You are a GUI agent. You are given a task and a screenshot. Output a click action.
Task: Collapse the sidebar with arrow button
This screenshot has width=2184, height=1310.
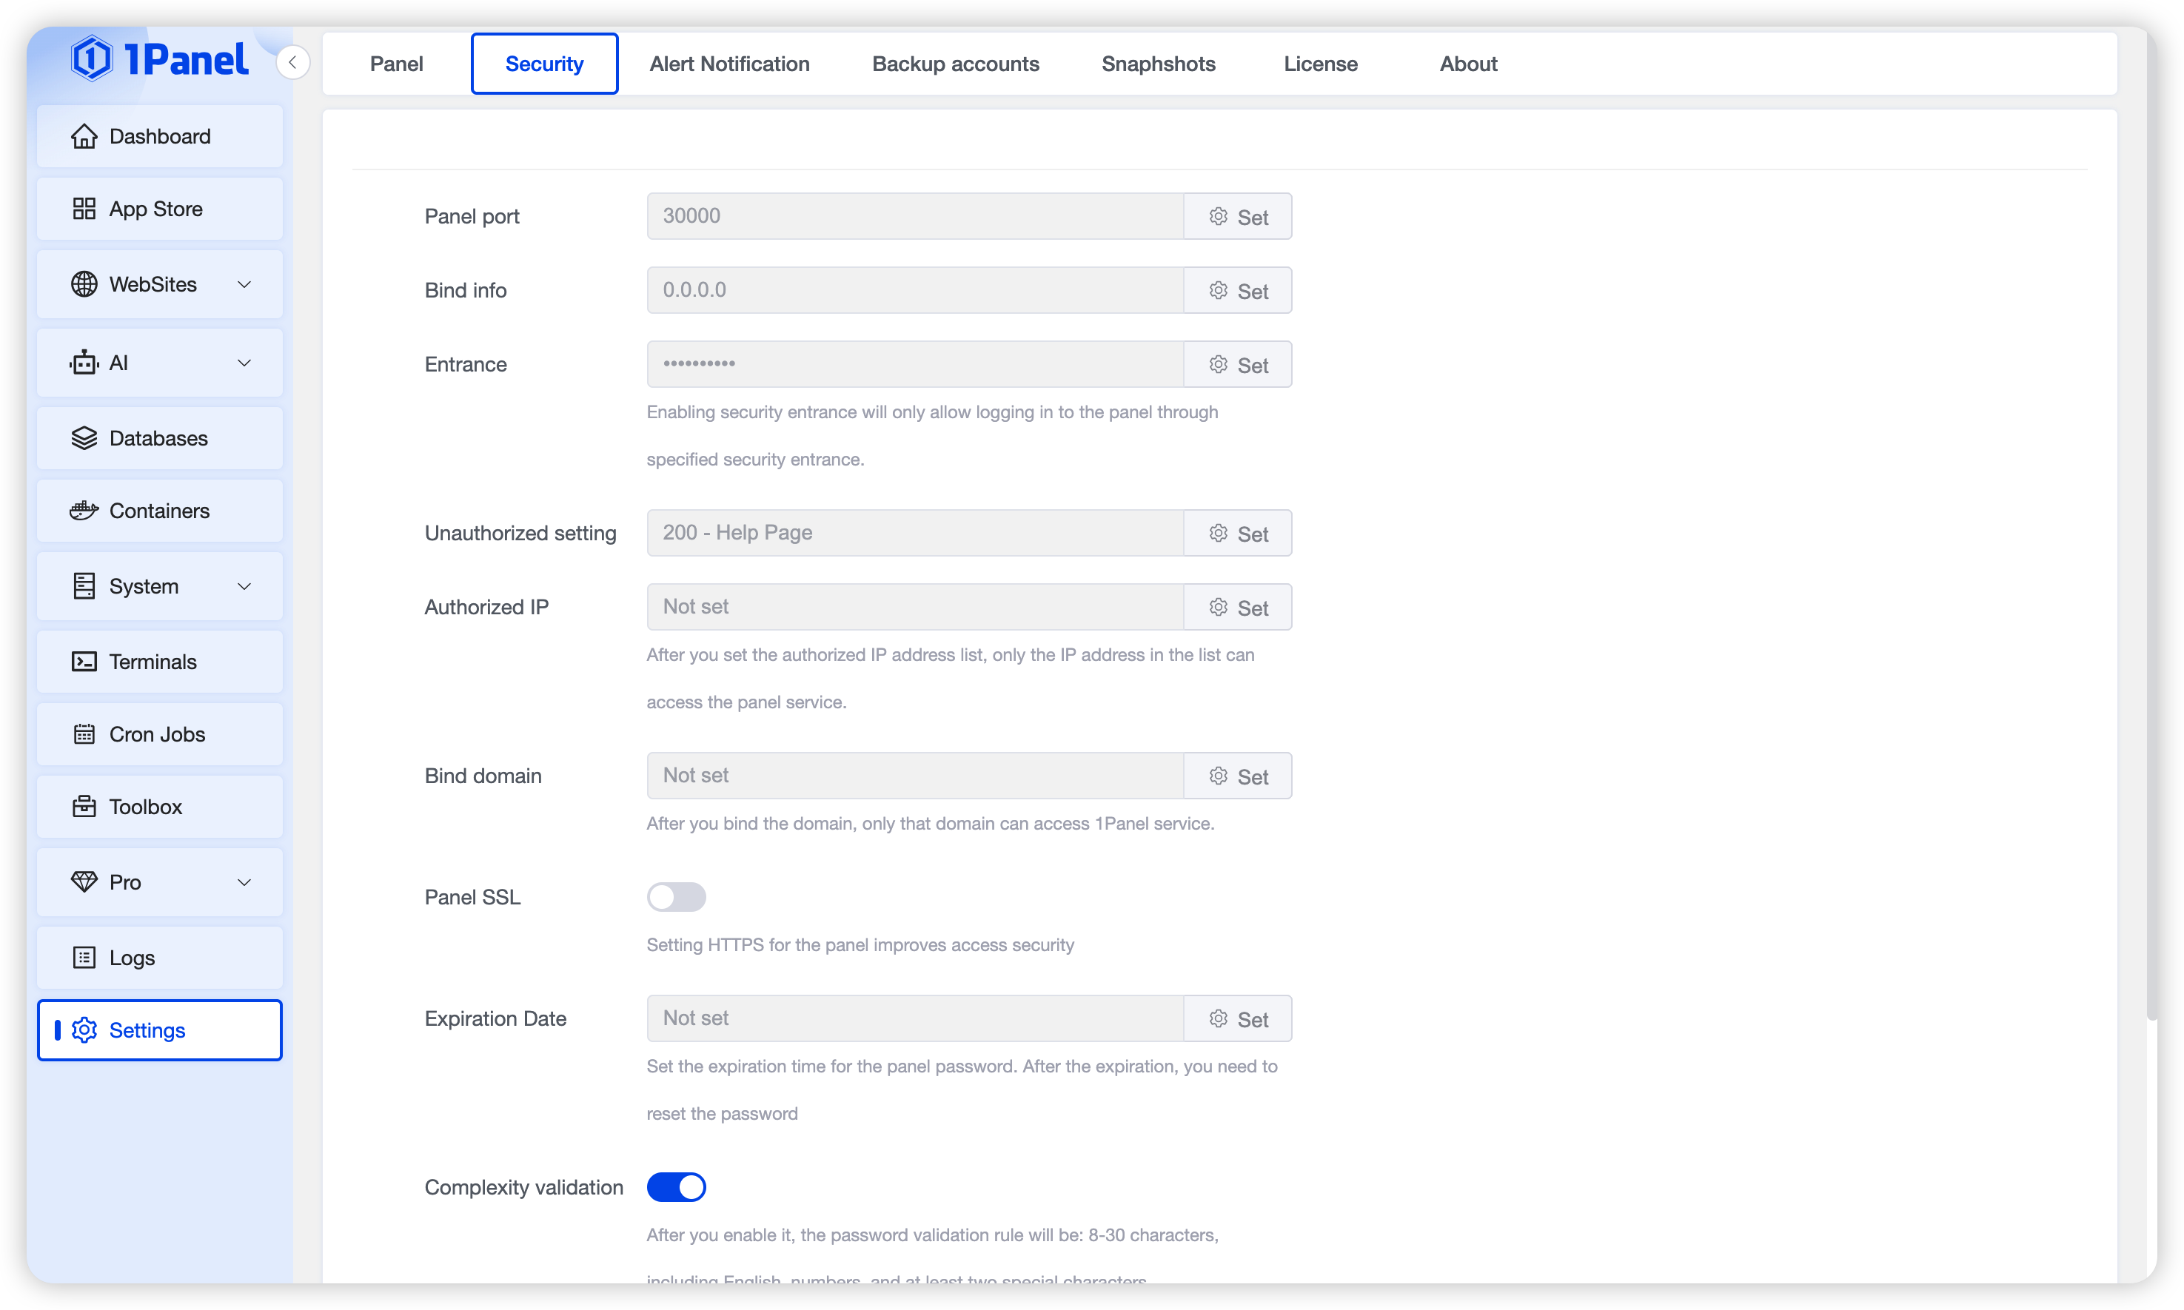(292, 61)
